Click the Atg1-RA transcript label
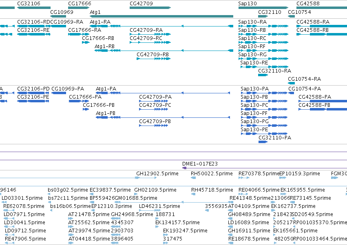 click(100, 22)
